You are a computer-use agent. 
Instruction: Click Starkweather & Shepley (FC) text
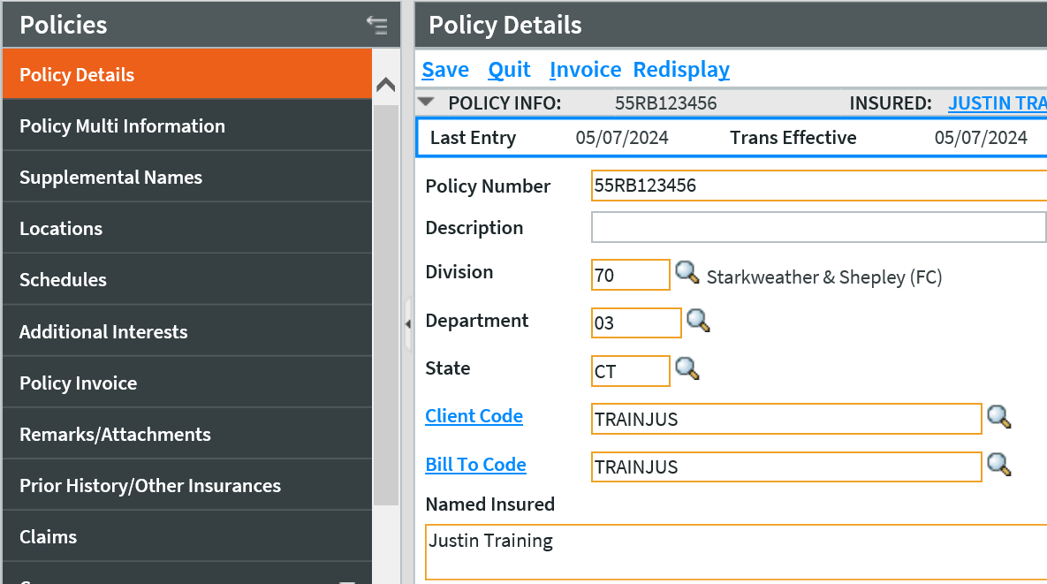pos(824,277)
